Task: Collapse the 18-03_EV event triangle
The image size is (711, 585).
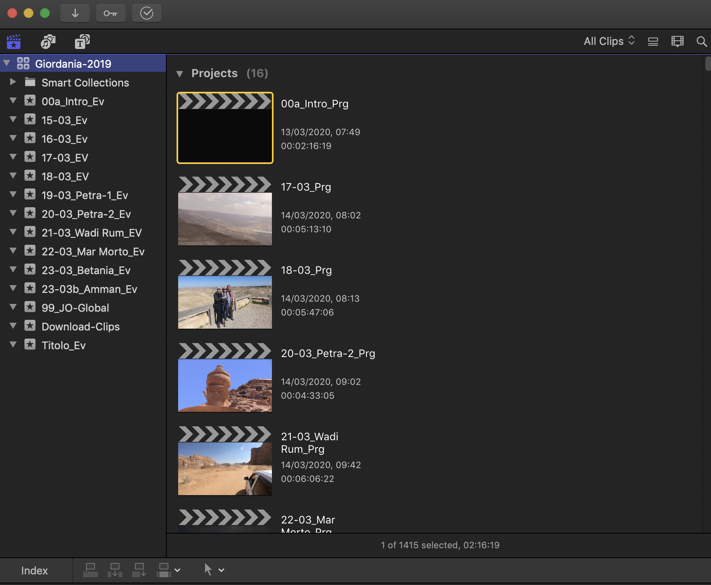Action: 13,175
